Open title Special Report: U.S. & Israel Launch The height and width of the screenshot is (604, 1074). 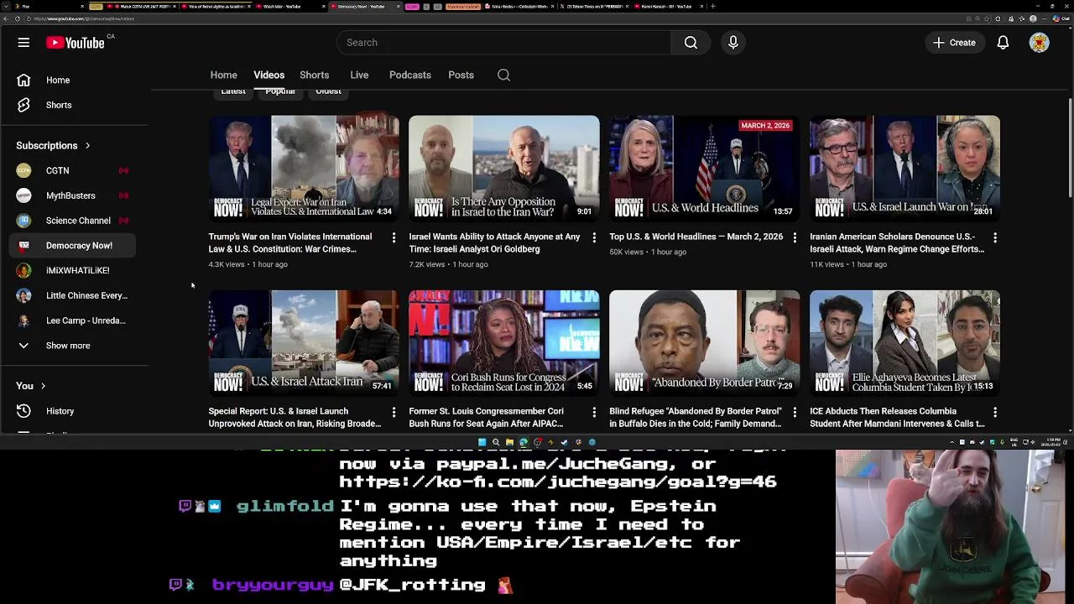coord(295,418)
